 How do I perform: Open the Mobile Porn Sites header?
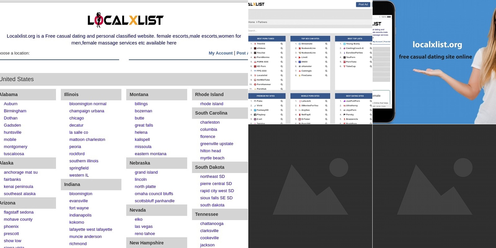point(310,96)
